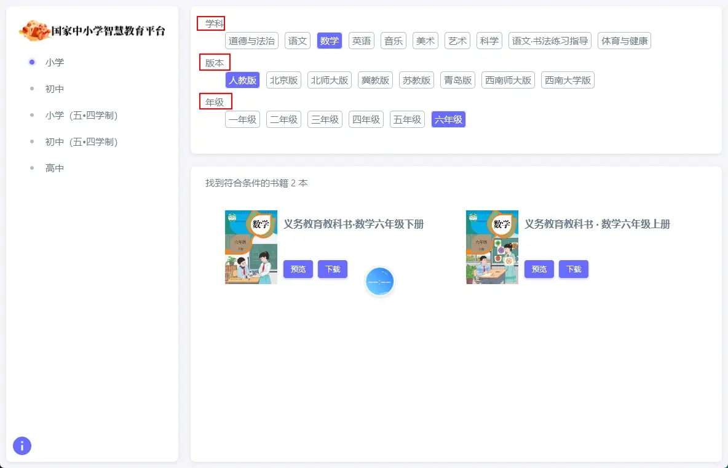728x468 pixels.
Task: Download the 数学六年级上册 textbook
Action: pyautogui.click(x=574, y=269)
